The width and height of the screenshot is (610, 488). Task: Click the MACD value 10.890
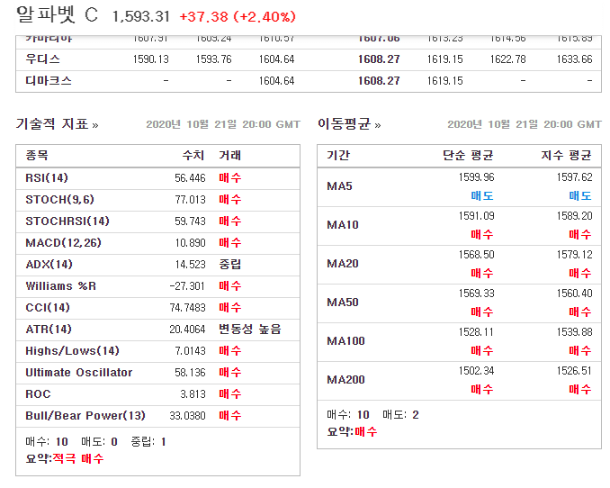click(x=190, y=242)
